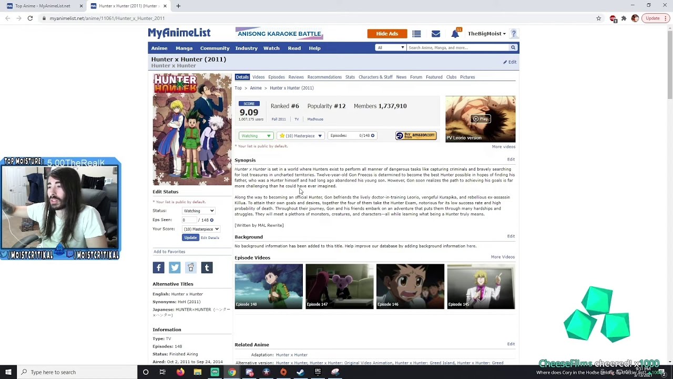
Task: Switch to the Stats tab
Action: tap(350, 77)
